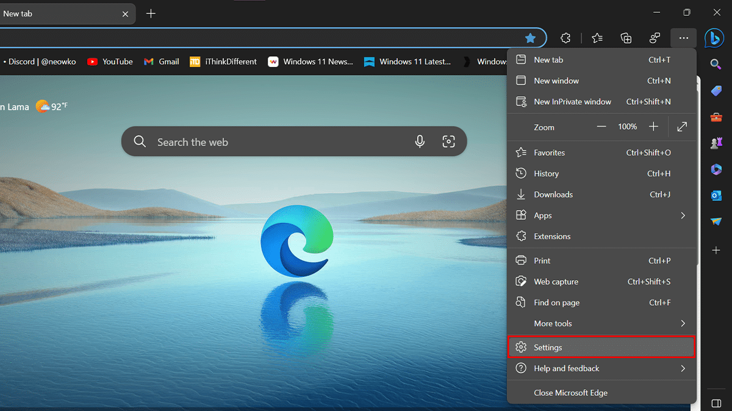Select Settings from the menu

click(x=601, y=347)
